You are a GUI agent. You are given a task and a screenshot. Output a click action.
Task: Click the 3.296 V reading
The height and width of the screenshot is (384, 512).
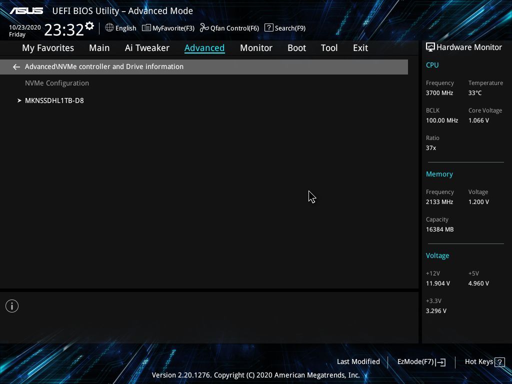click(436, 311)
